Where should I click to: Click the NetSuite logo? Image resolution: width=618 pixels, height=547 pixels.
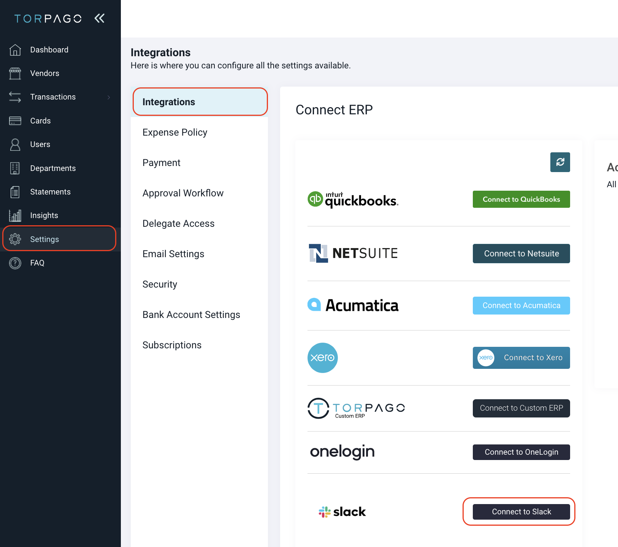(353, 253)
